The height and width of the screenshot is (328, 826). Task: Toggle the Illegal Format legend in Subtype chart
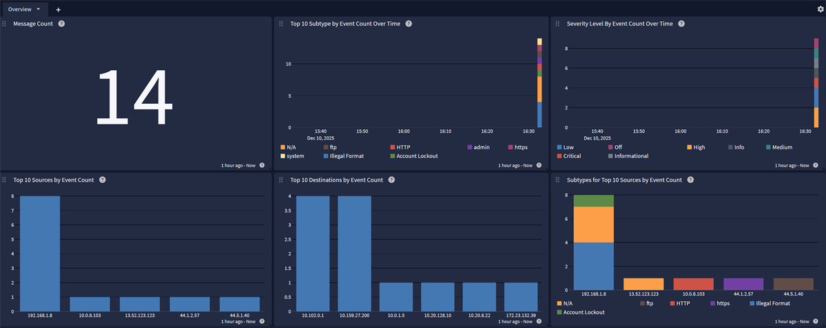pos(347,156)
